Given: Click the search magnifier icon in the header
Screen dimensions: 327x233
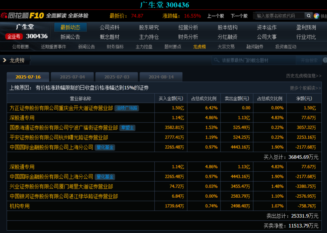Looking at the screenshot, I should click(x=309, y=16).
